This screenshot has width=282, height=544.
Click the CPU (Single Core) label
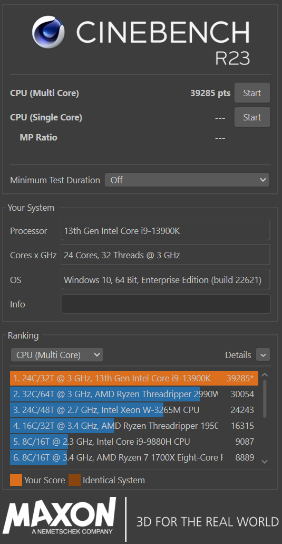tap(46, 118)
